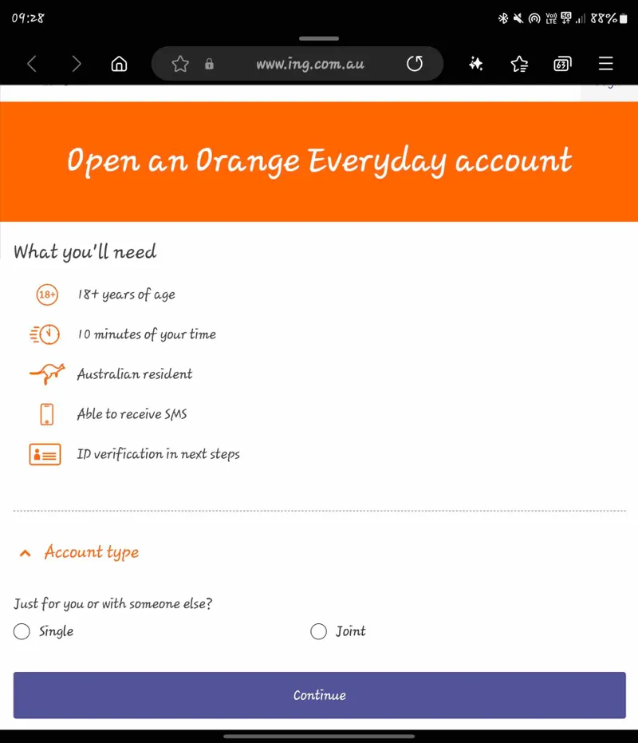Screen dimensions: 638x743
Task: Click the 'What you'll need' heading
Action: [85, 251]
